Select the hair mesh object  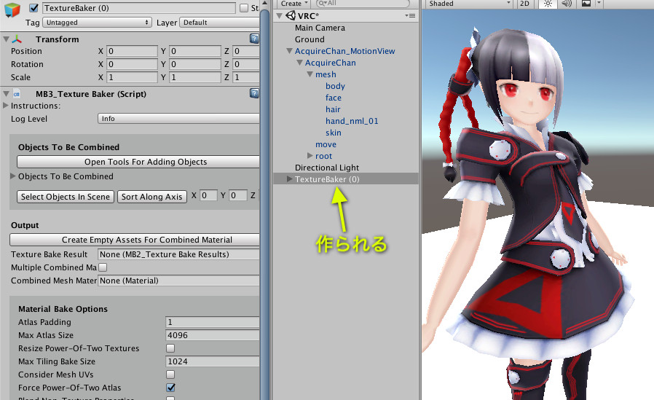pos(333,109)
